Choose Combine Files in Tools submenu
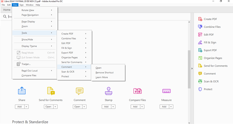233x124 pixels. tap(74, 39)
